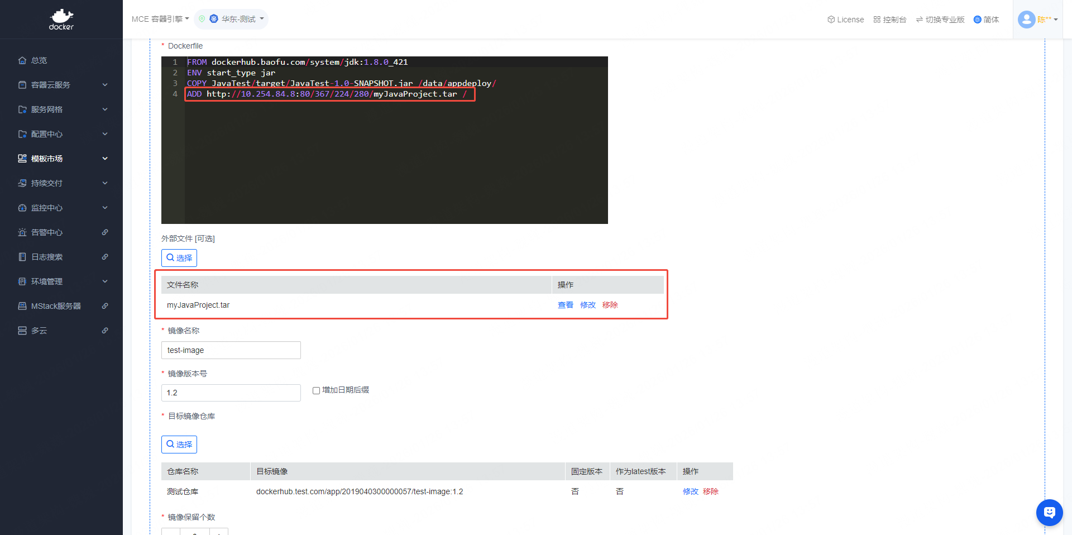The height and width of the screenshot is (535, 1072).
Task: Click 查看 link for myJavaProject.tar
Action: click(565, 305)
